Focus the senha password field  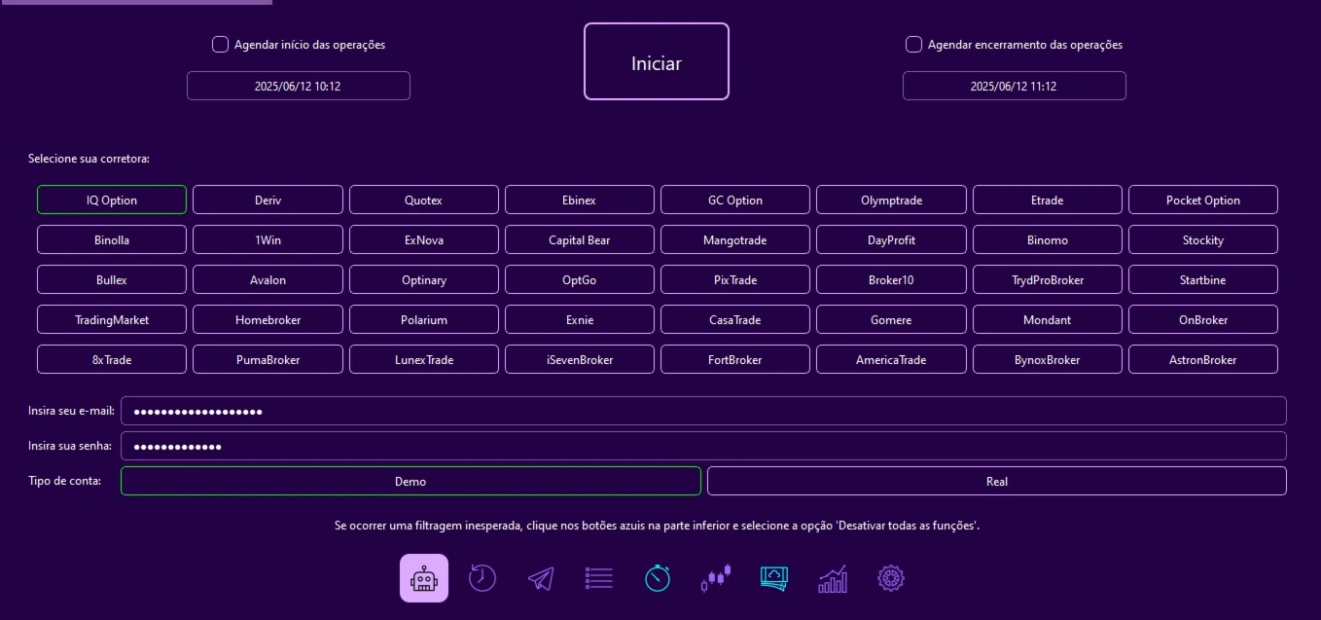point(703,446)
